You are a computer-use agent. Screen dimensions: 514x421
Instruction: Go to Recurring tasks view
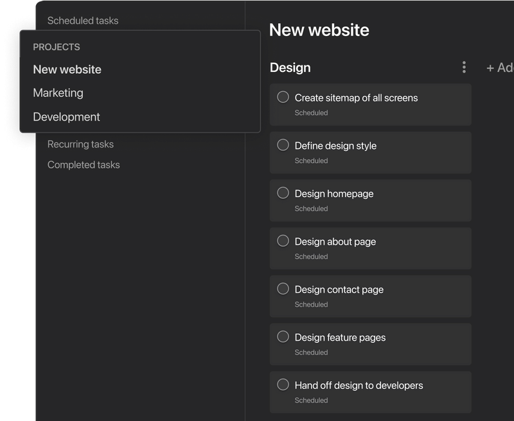point(80,144)
